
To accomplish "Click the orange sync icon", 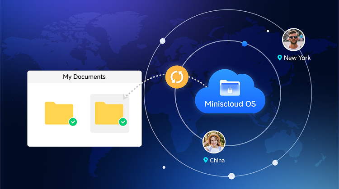I will tap(177, 77).
